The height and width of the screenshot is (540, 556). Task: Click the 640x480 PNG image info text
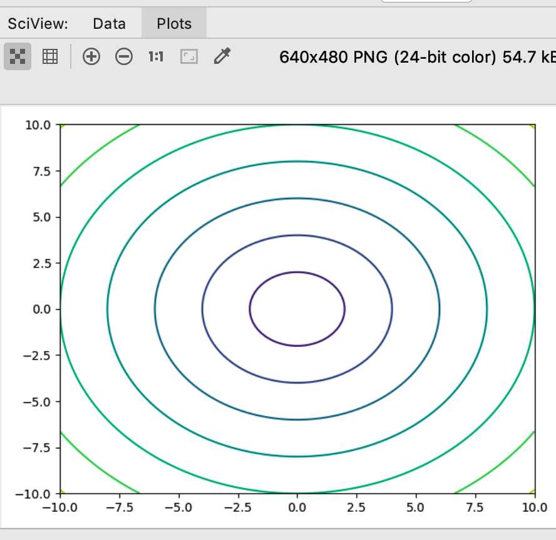pos(418,57)
